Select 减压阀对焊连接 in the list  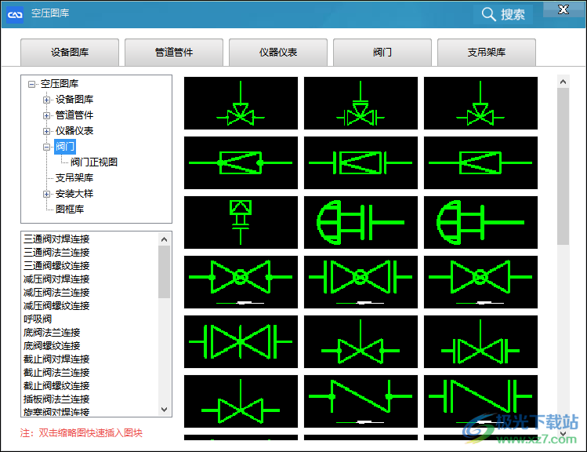pyautogui.click(x=56, y=279)
